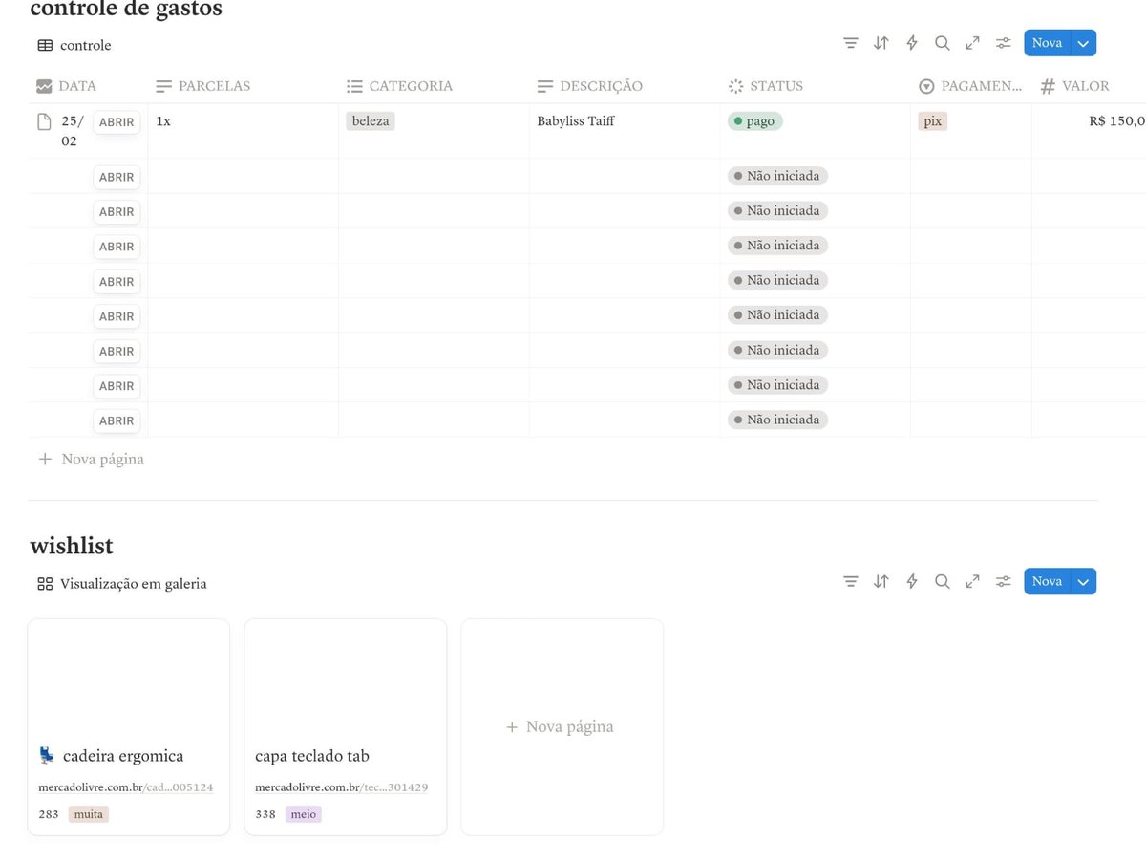This screenshot has width=1146, height=862.
Task: Open mercadolivre link on capa teclado card
Action: [x=342, y=788]
